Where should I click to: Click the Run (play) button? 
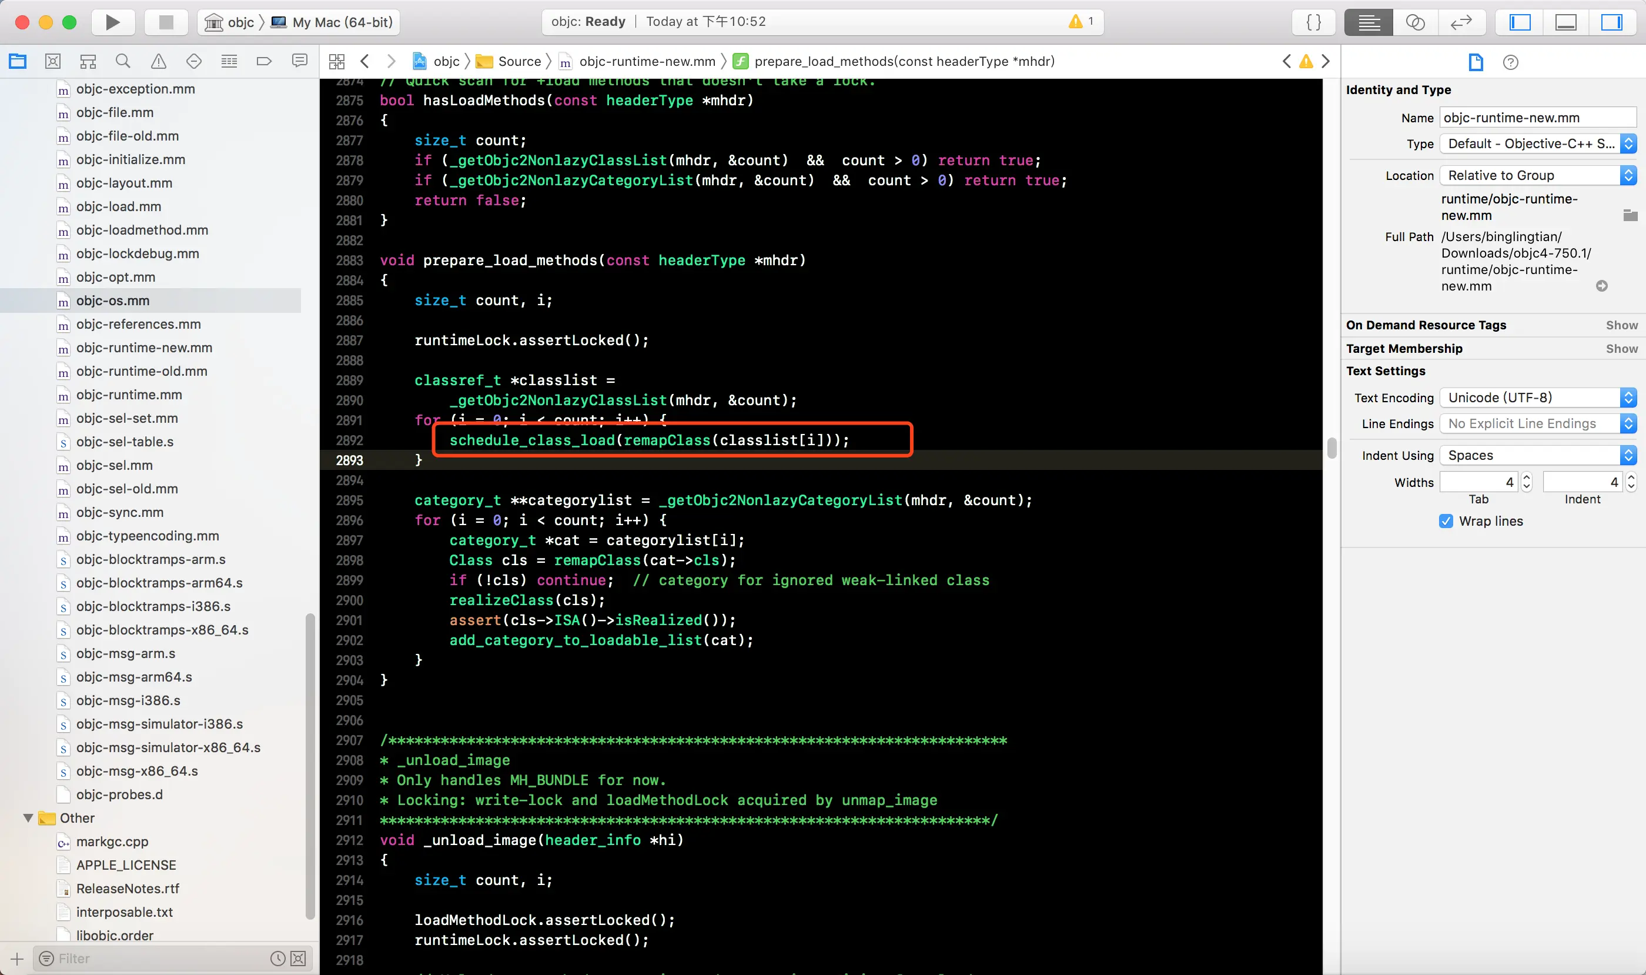pos(112,22)
